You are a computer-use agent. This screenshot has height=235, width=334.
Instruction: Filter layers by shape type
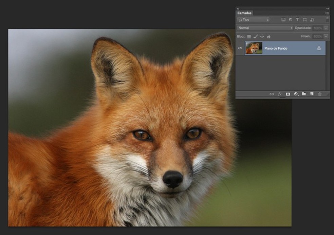[305, 20]
